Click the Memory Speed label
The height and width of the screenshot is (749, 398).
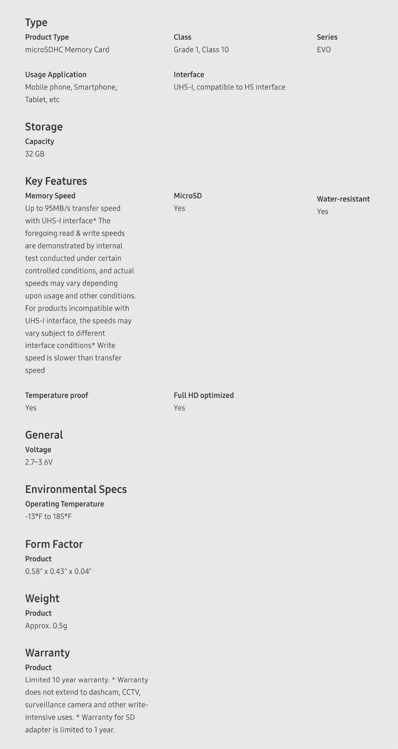point(50,196)
